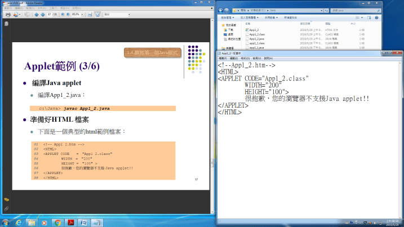Go to previous page with up arrow
Screen dimensions: 404x227
pyautogui.click(x=38, y=14)
